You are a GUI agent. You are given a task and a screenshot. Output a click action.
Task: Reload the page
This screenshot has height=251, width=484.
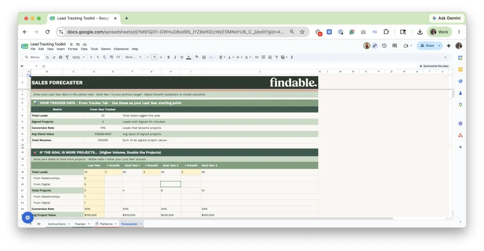click(48, 32)
